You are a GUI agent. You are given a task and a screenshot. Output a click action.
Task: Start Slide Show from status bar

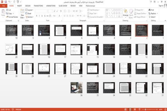pyautogui.click(x=139, y=109)
